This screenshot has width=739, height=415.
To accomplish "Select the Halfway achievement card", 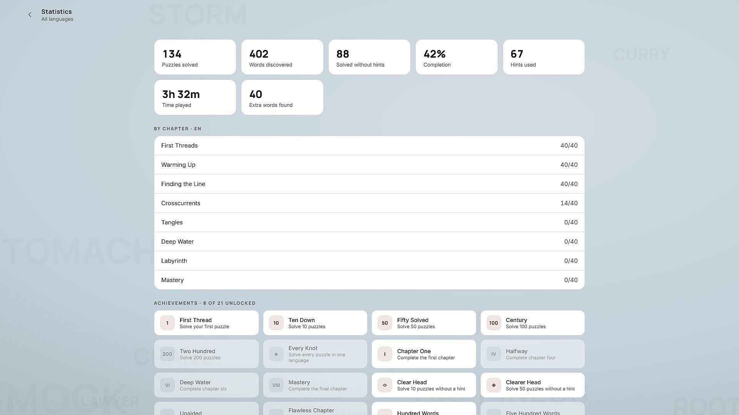I will point(533,354).
